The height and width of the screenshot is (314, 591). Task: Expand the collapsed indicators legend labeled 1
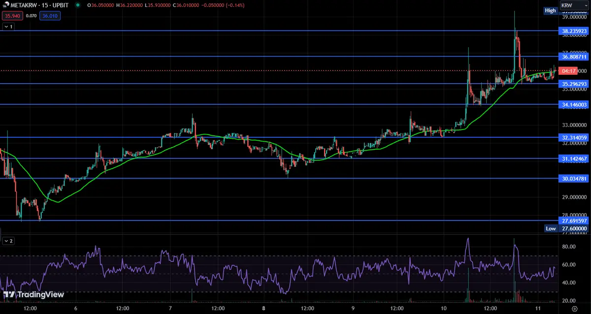(8, 27)
